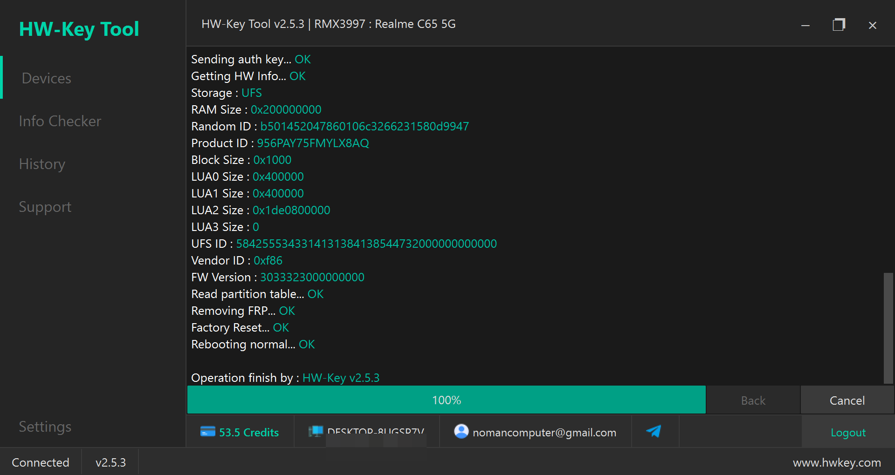Click the v2.5.3 version in status bar
The height and width of the screenshot is (475, 895).
pos(110,462)
